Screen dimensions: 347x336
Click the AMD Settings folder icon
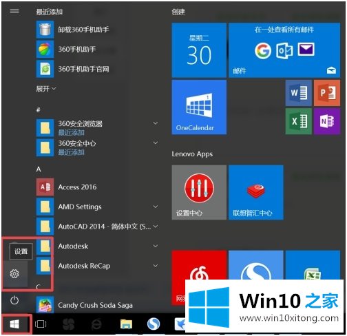[45, 207]
